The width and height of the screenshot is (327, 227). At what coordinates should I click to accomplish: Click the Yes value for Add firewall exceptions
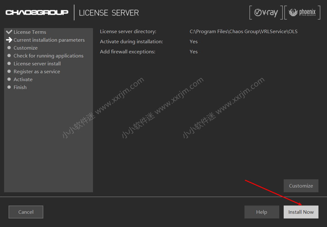194,52
